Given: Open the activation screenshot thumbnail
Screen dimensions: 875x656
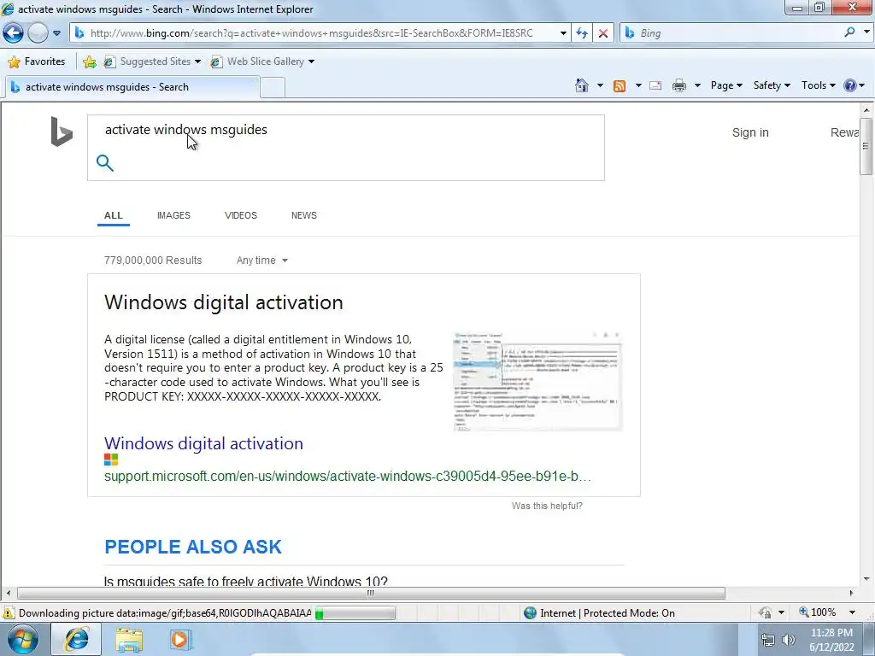Looking at the screenshot, I should (x=537, y=382).
